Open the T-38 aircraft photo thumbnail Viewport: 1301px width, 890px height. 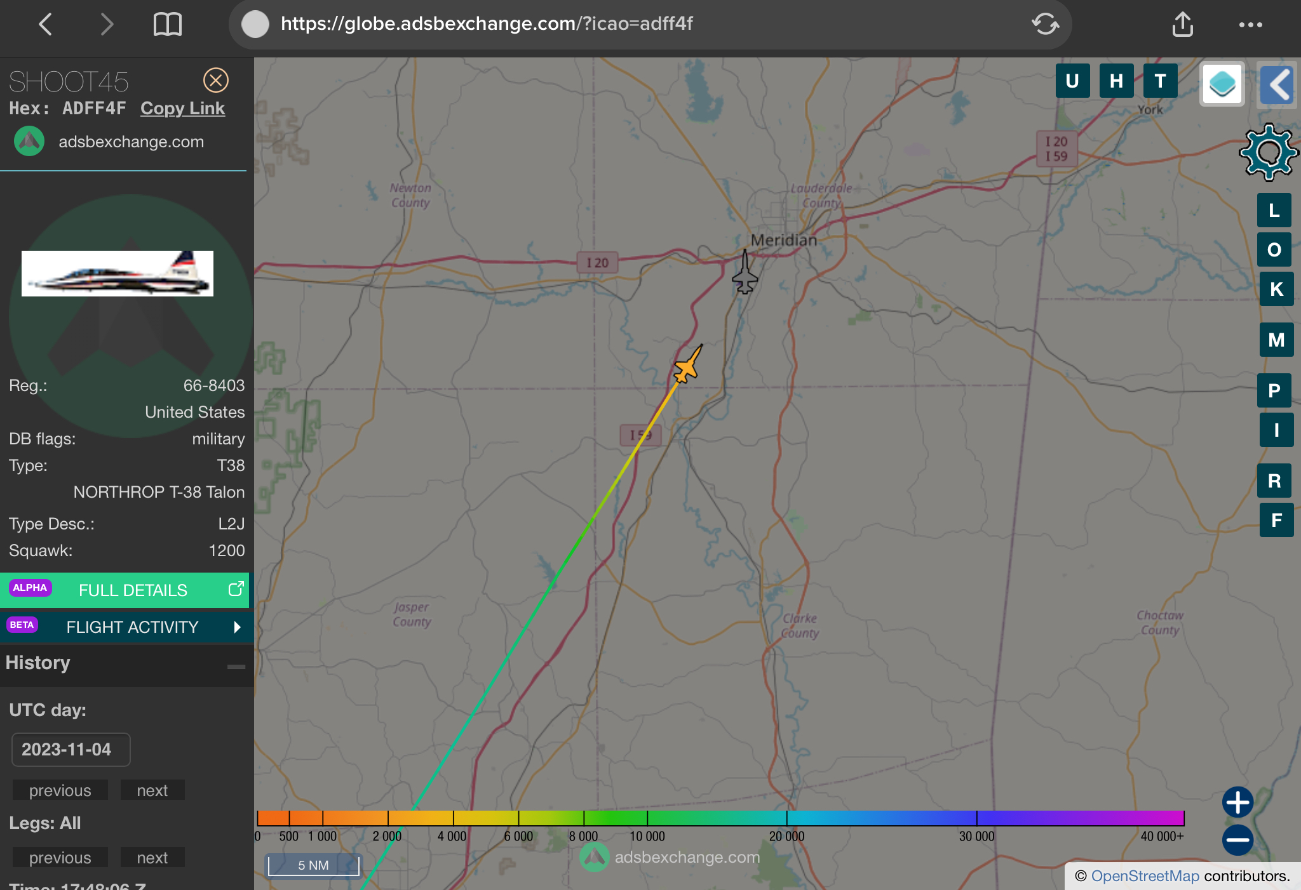click(x=118, y=274)
